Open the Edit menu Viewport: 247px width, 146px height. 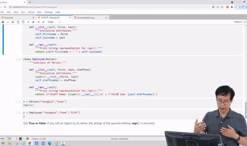[8, 12]
